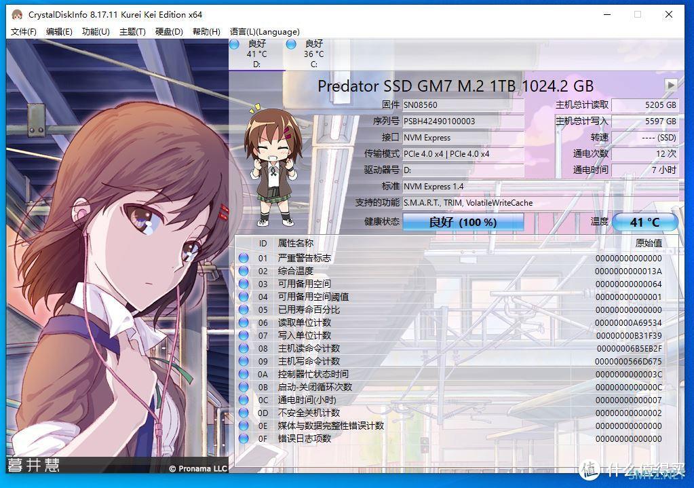The height and width of the screenshot is (488, 694).
Task: Click raw value 0000000566D675 of 主机写命令计数
Action: coord(628,361)
